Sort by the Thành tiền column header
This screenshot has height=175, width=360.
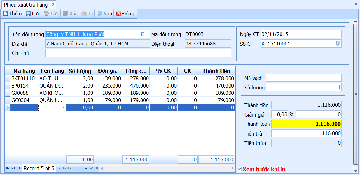point(216,71)
